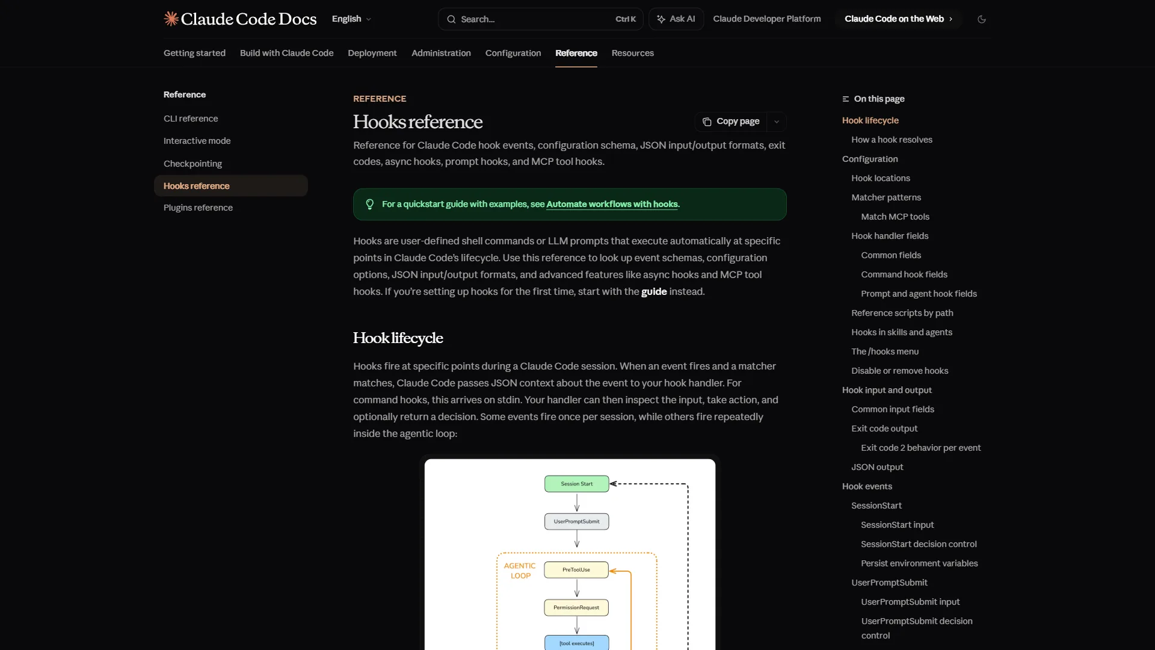Jump to UserPromptSubmit outline entry
This screenshot has width=1155, height=650.
click(x=889, y=583)
